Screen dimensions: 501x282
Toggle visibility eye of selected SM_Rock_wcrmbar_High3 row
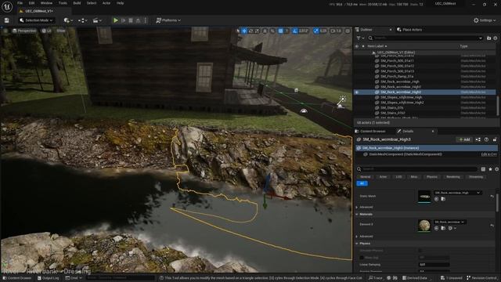click(x=357, y=92)
